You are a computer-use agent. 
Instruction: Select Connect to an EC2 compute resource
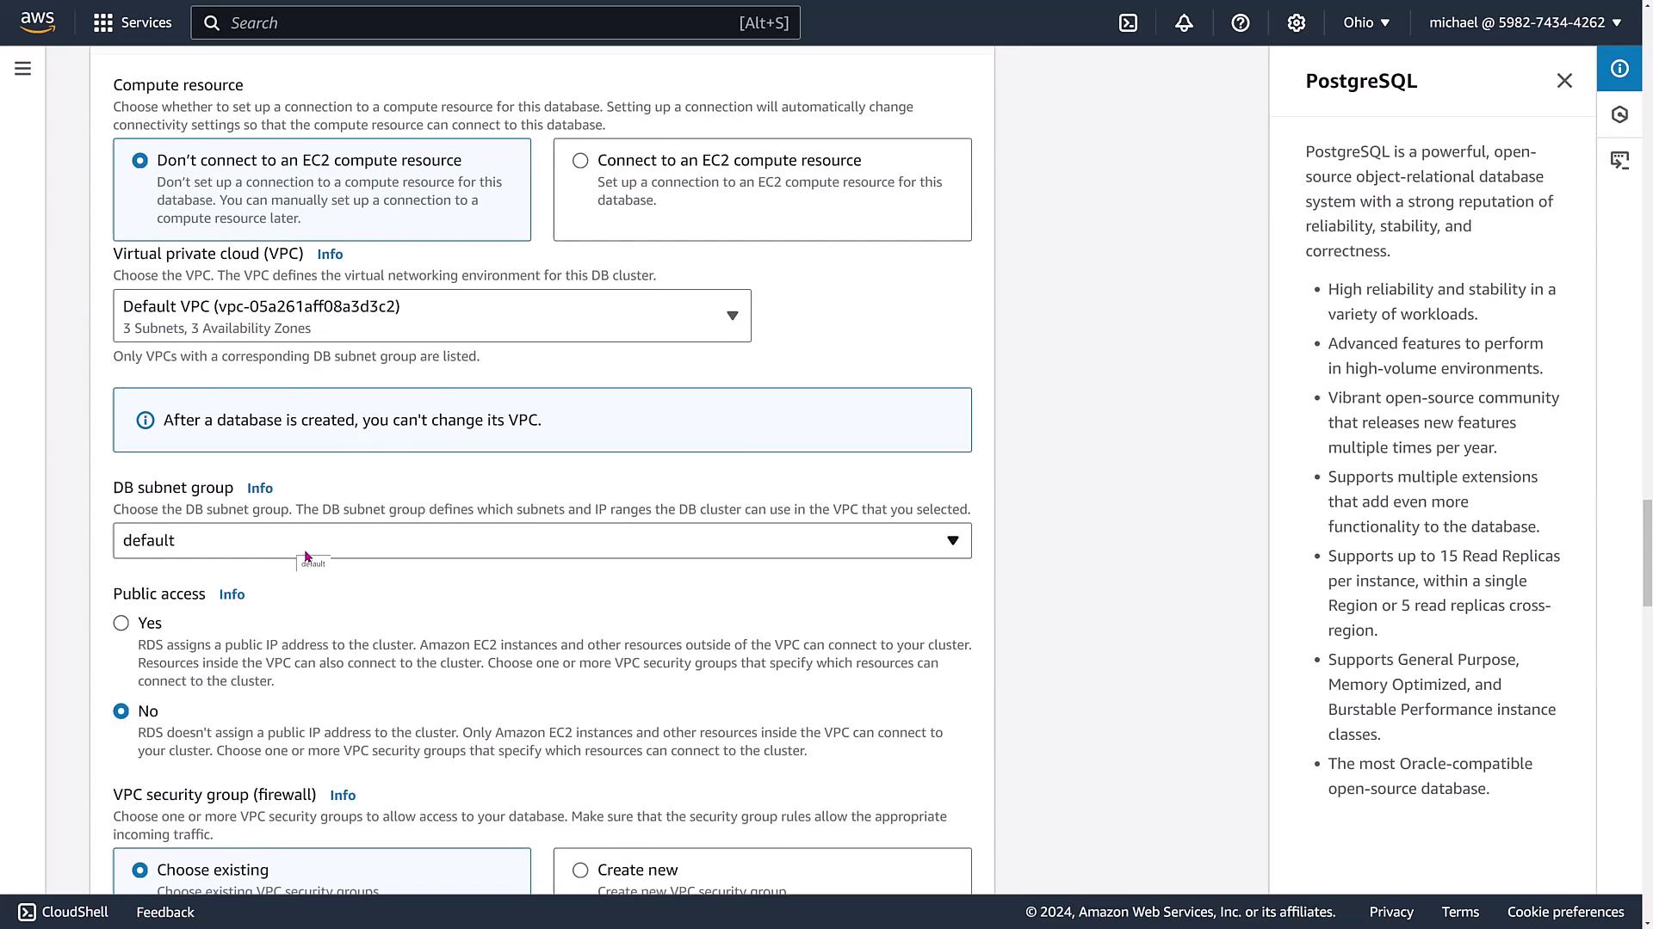(x=580, y=161)
